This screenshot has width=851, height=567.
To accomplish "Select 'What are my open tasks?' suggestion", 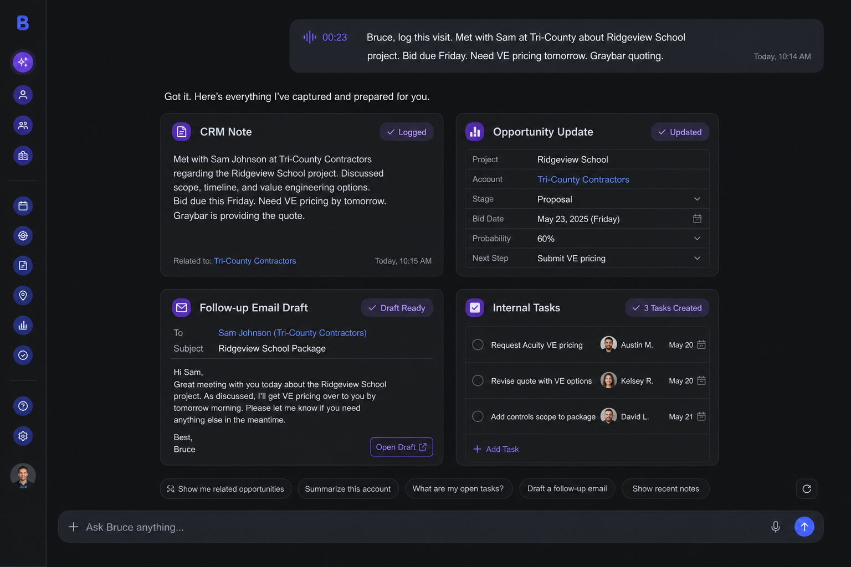I will click(x=458, y=488).
